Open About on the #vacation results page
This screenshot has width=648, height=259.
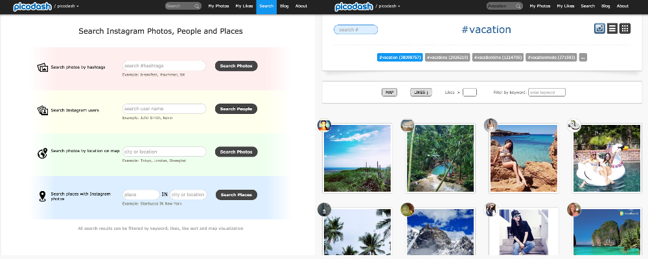coord(623,6)
